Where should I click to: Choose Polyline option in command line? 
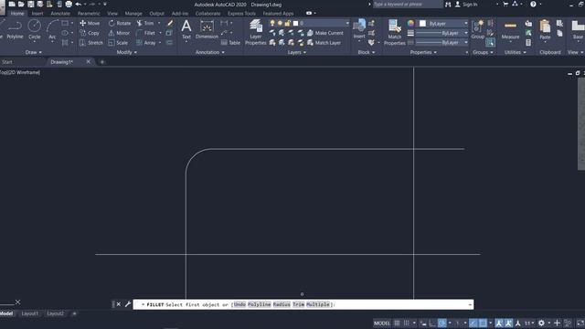click(260, 304)
